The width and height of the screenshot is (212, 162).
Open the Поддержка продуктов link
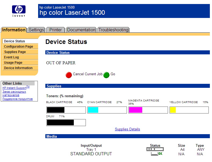point(17,99)
